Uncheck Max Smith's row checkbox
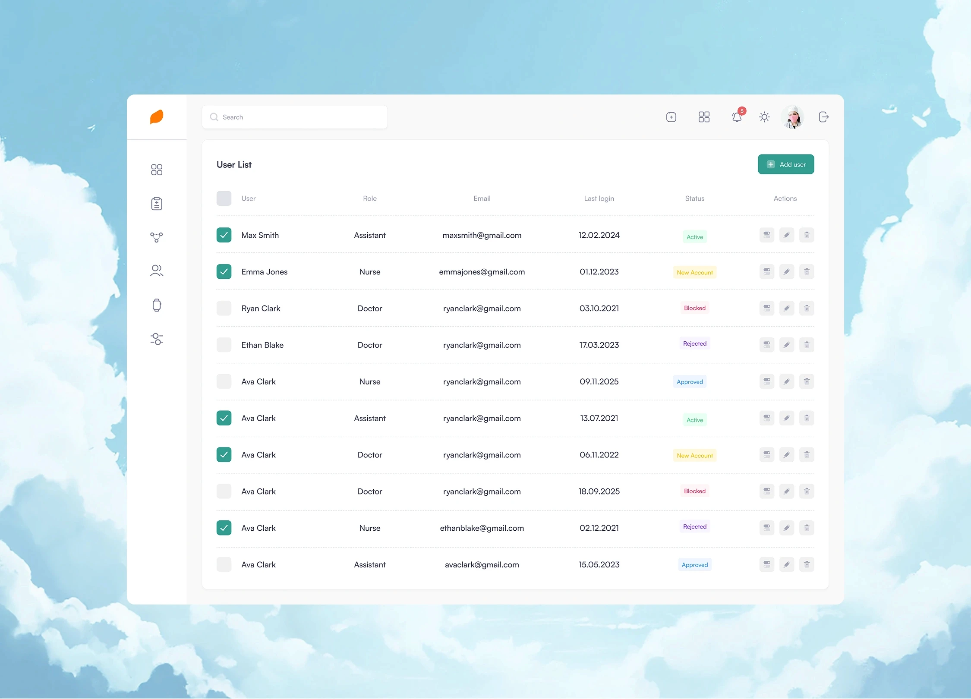This screenshot has height=699, width=971. (224, 235)
